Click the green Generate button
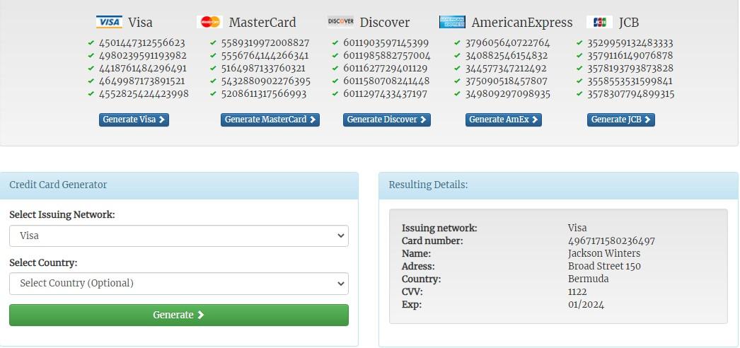This screenshot has height=348, width=740. coord(179,315)
